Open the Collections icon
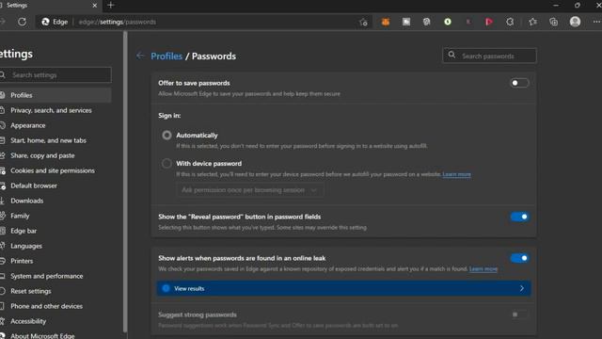Screen dimensions: 602x339 (554, 22)
